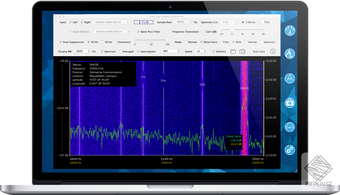Open the antenna tower transmitter icon
Screen dimensions: 340x195
coord(290,31)
